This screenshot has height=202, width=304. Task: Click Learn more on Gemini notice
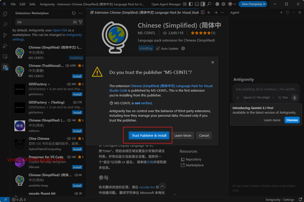(x=272, y=120)
